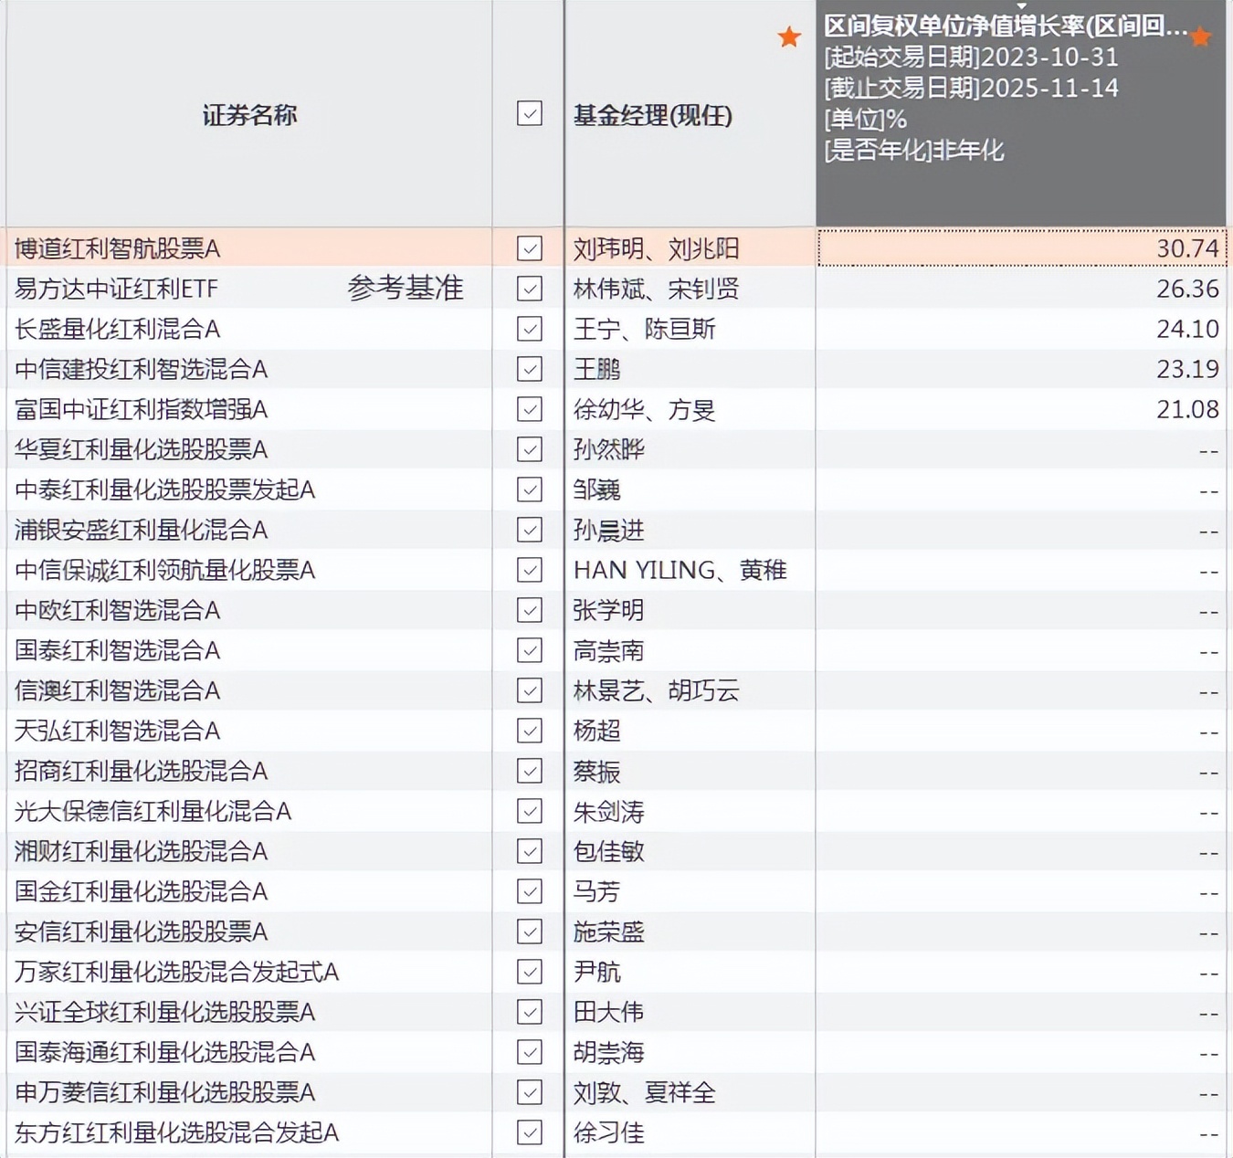The width and height of the screenshot is (1233, 1158).
Task: Select the 国金红利量化选股混合A fund name
Action: click(142, 891)
